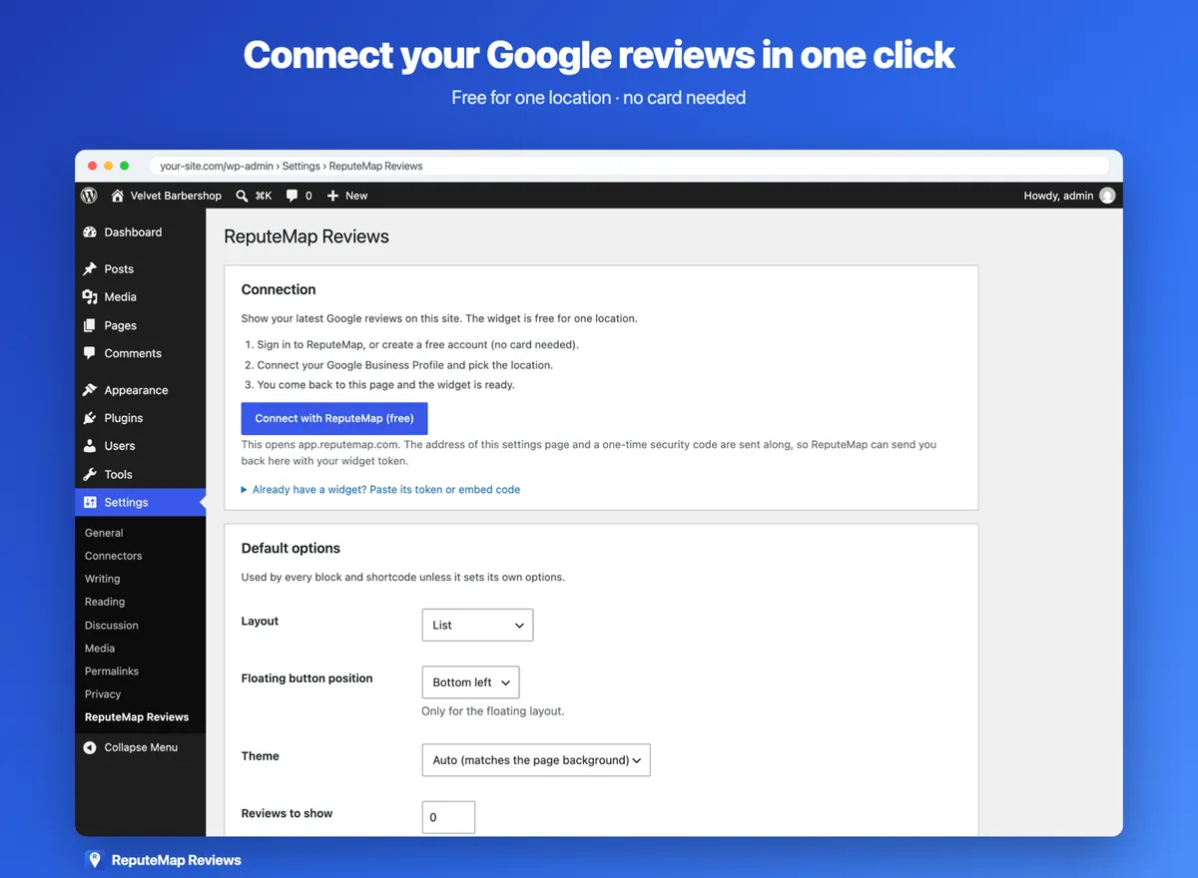Click the Users person icon
The image size is (1198, 878).
coord(90,446)
